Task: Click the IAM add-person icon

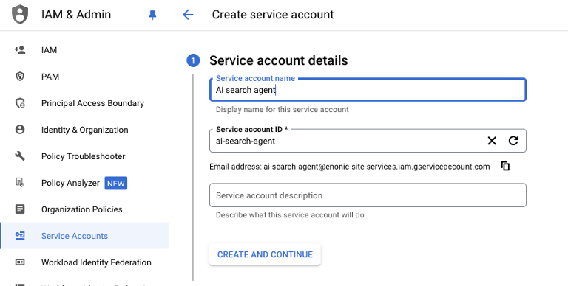Action: pos(20,50)
